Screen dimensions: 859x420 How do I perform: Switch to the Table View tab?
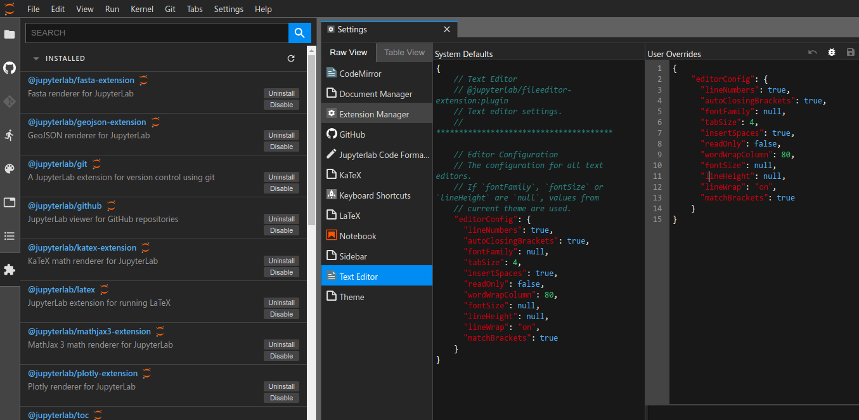click(404, 53)
